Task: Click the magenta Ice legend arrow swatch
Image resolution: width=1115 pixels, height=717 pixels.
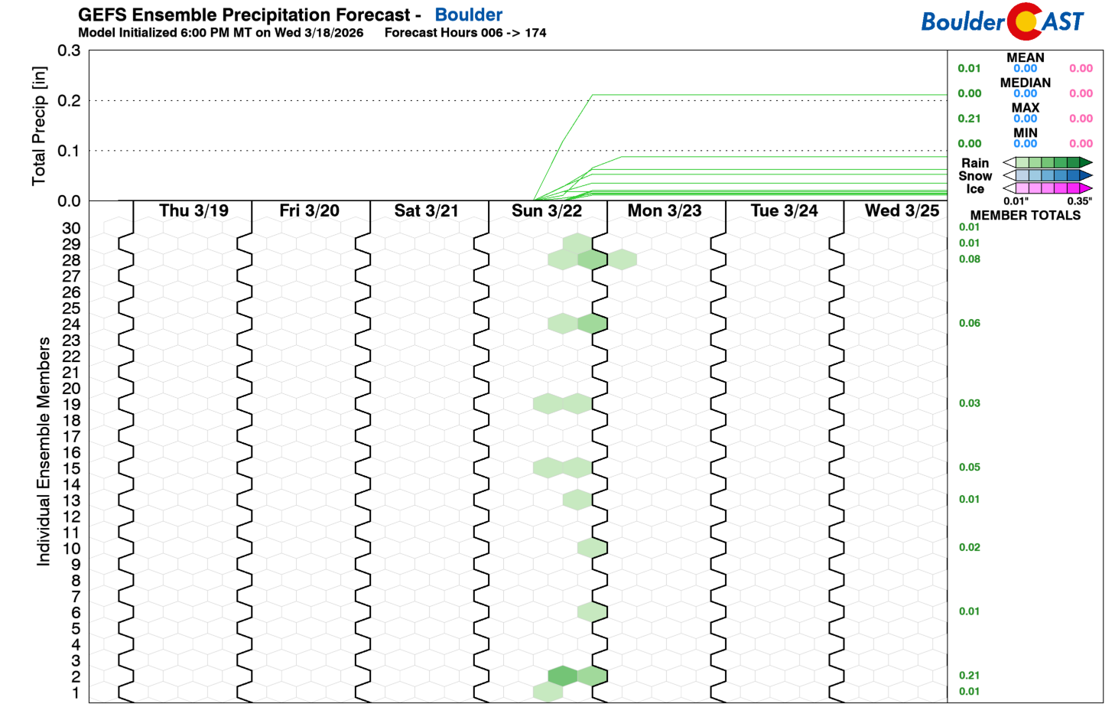Action: pos(1085,188)
